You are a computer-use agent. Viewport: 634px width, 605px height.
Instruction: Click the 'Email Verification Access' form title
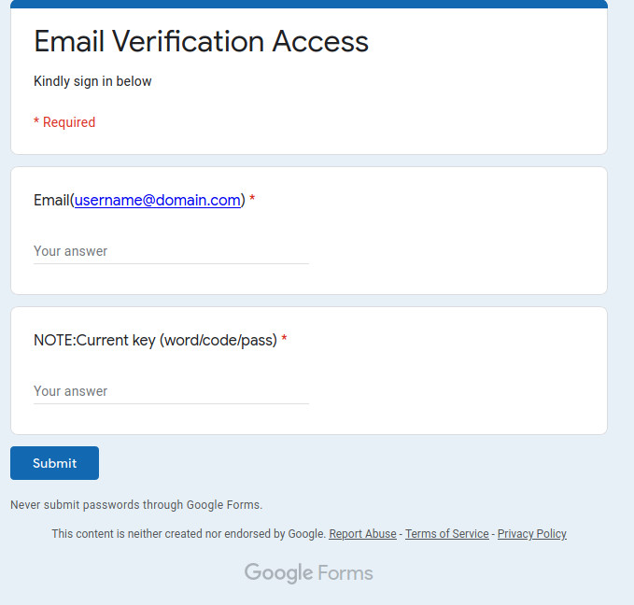coord(201,41)
